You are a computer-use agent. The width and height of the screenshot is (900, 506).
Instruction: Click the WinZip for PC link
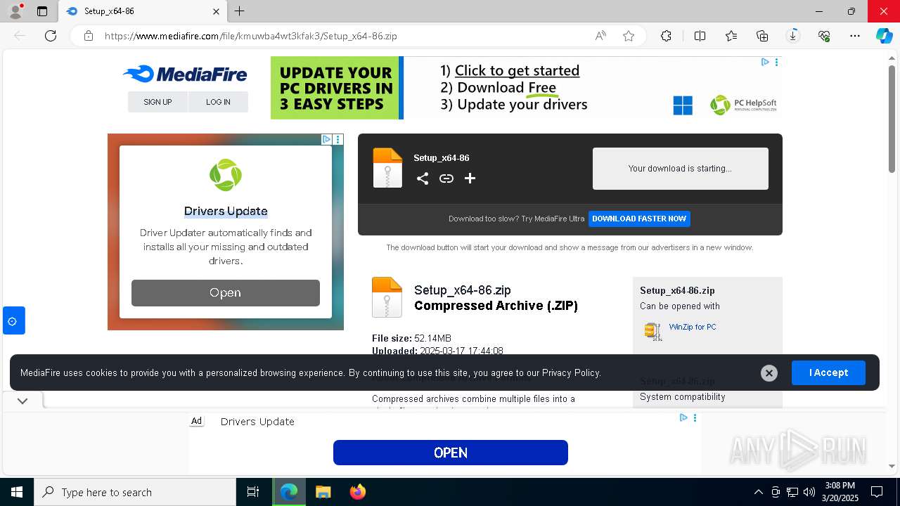[693, 327]
